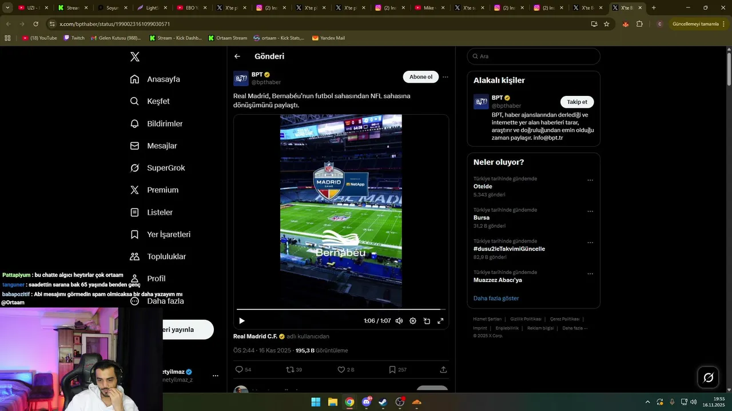Viewport: 732px width, 411px height.
Task: Like the post with the heart icon
Action: tap(341, 369)
